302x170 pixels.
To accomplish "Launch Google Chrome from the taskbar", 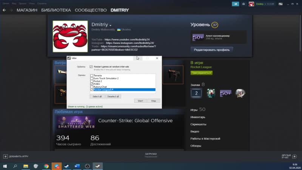I will point(46,166).
